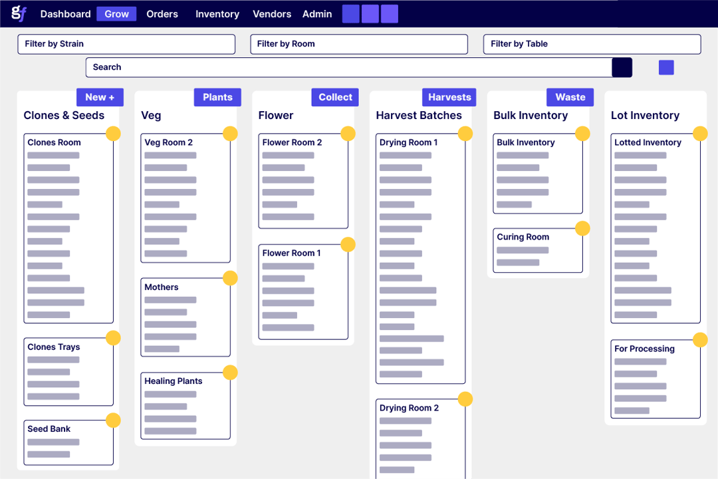718x479 pixels.
Task: Click the yellow badge on Veg Room 2
Action: [230, 134]
